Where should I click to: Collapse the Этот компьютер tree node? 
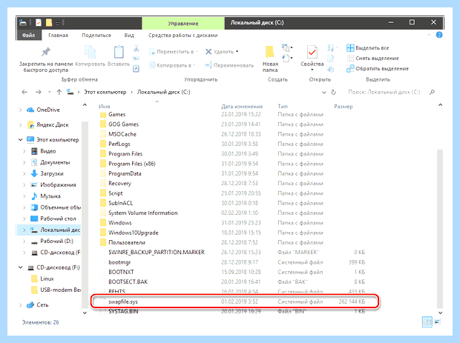point(20,140)
